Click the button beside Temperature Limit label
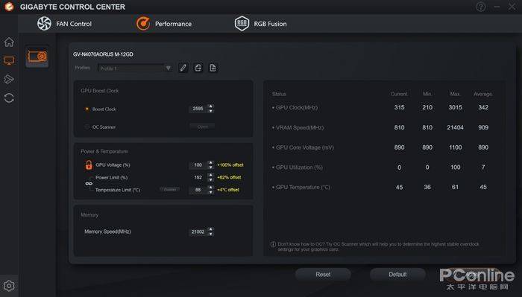Image resolution: width=522 pixels, height=297 pixels. pyautogui.click(x=170, y=190)
